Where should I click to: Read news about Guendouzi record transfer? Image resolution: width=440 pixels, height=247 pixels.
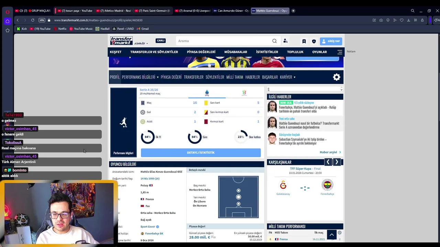tap(308, 109)
